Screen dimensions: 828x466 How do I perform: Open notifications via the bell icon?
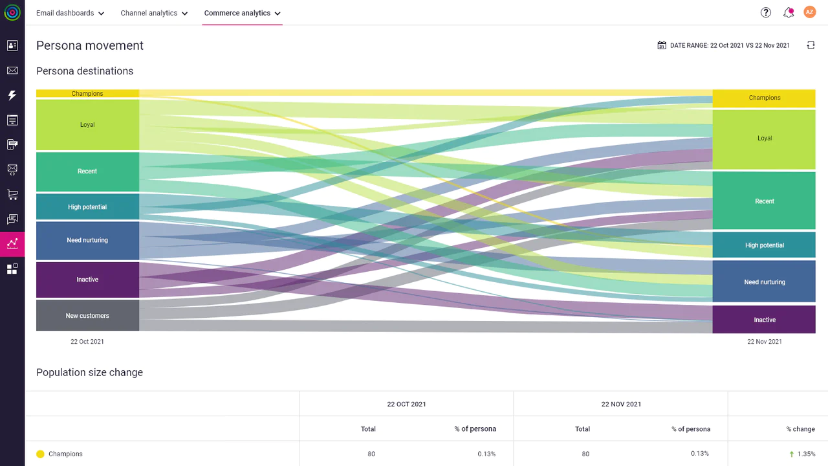[x=789, y=12]
